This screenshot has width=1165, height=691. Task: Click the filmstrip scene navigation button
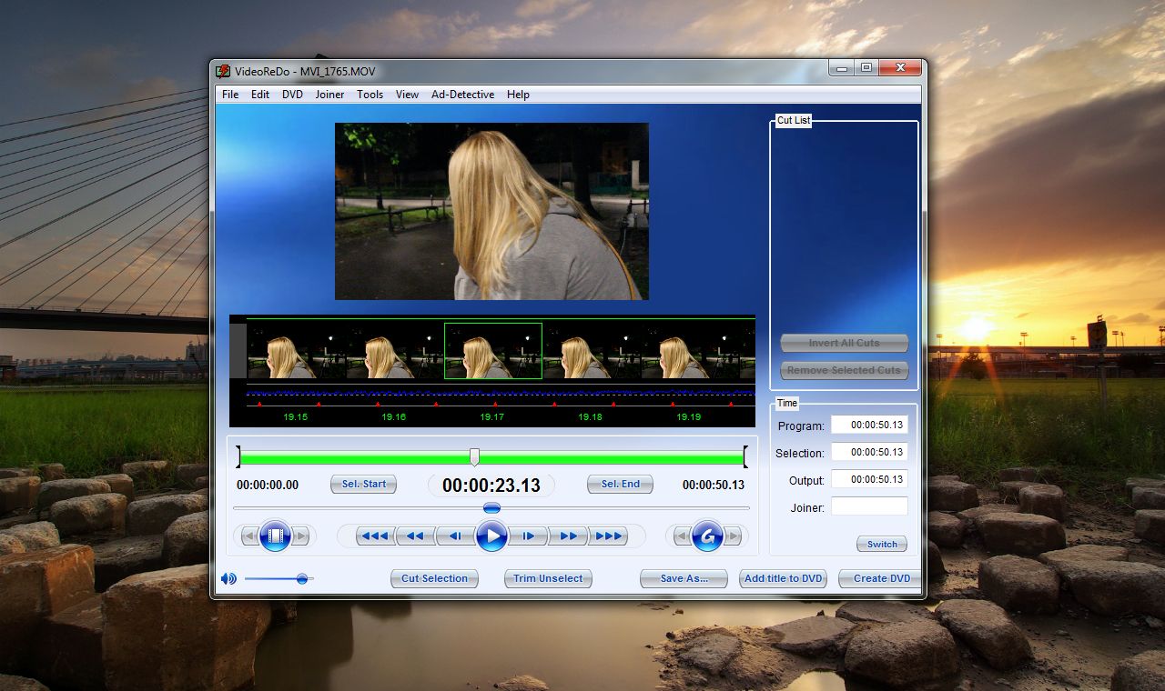point(274,536)
